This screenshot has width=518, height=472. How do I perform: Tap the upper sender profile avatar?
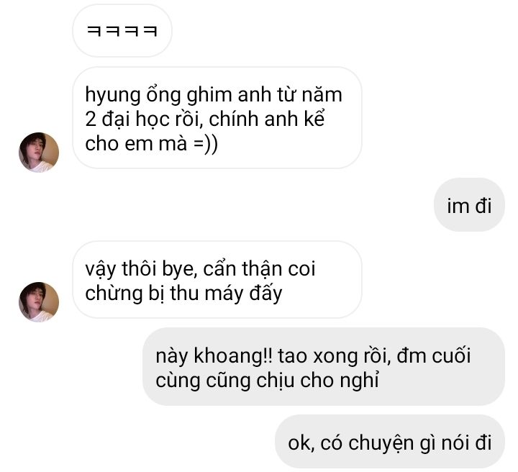coord(39,153)
